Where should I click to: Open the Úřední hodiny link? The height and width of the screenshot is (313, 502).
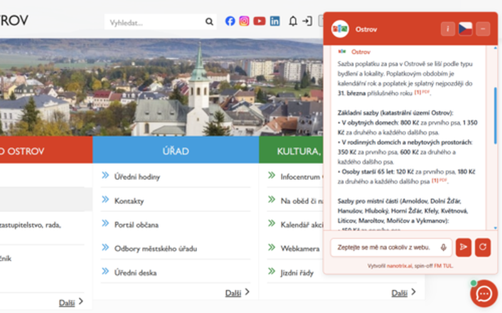pos(137,177)
